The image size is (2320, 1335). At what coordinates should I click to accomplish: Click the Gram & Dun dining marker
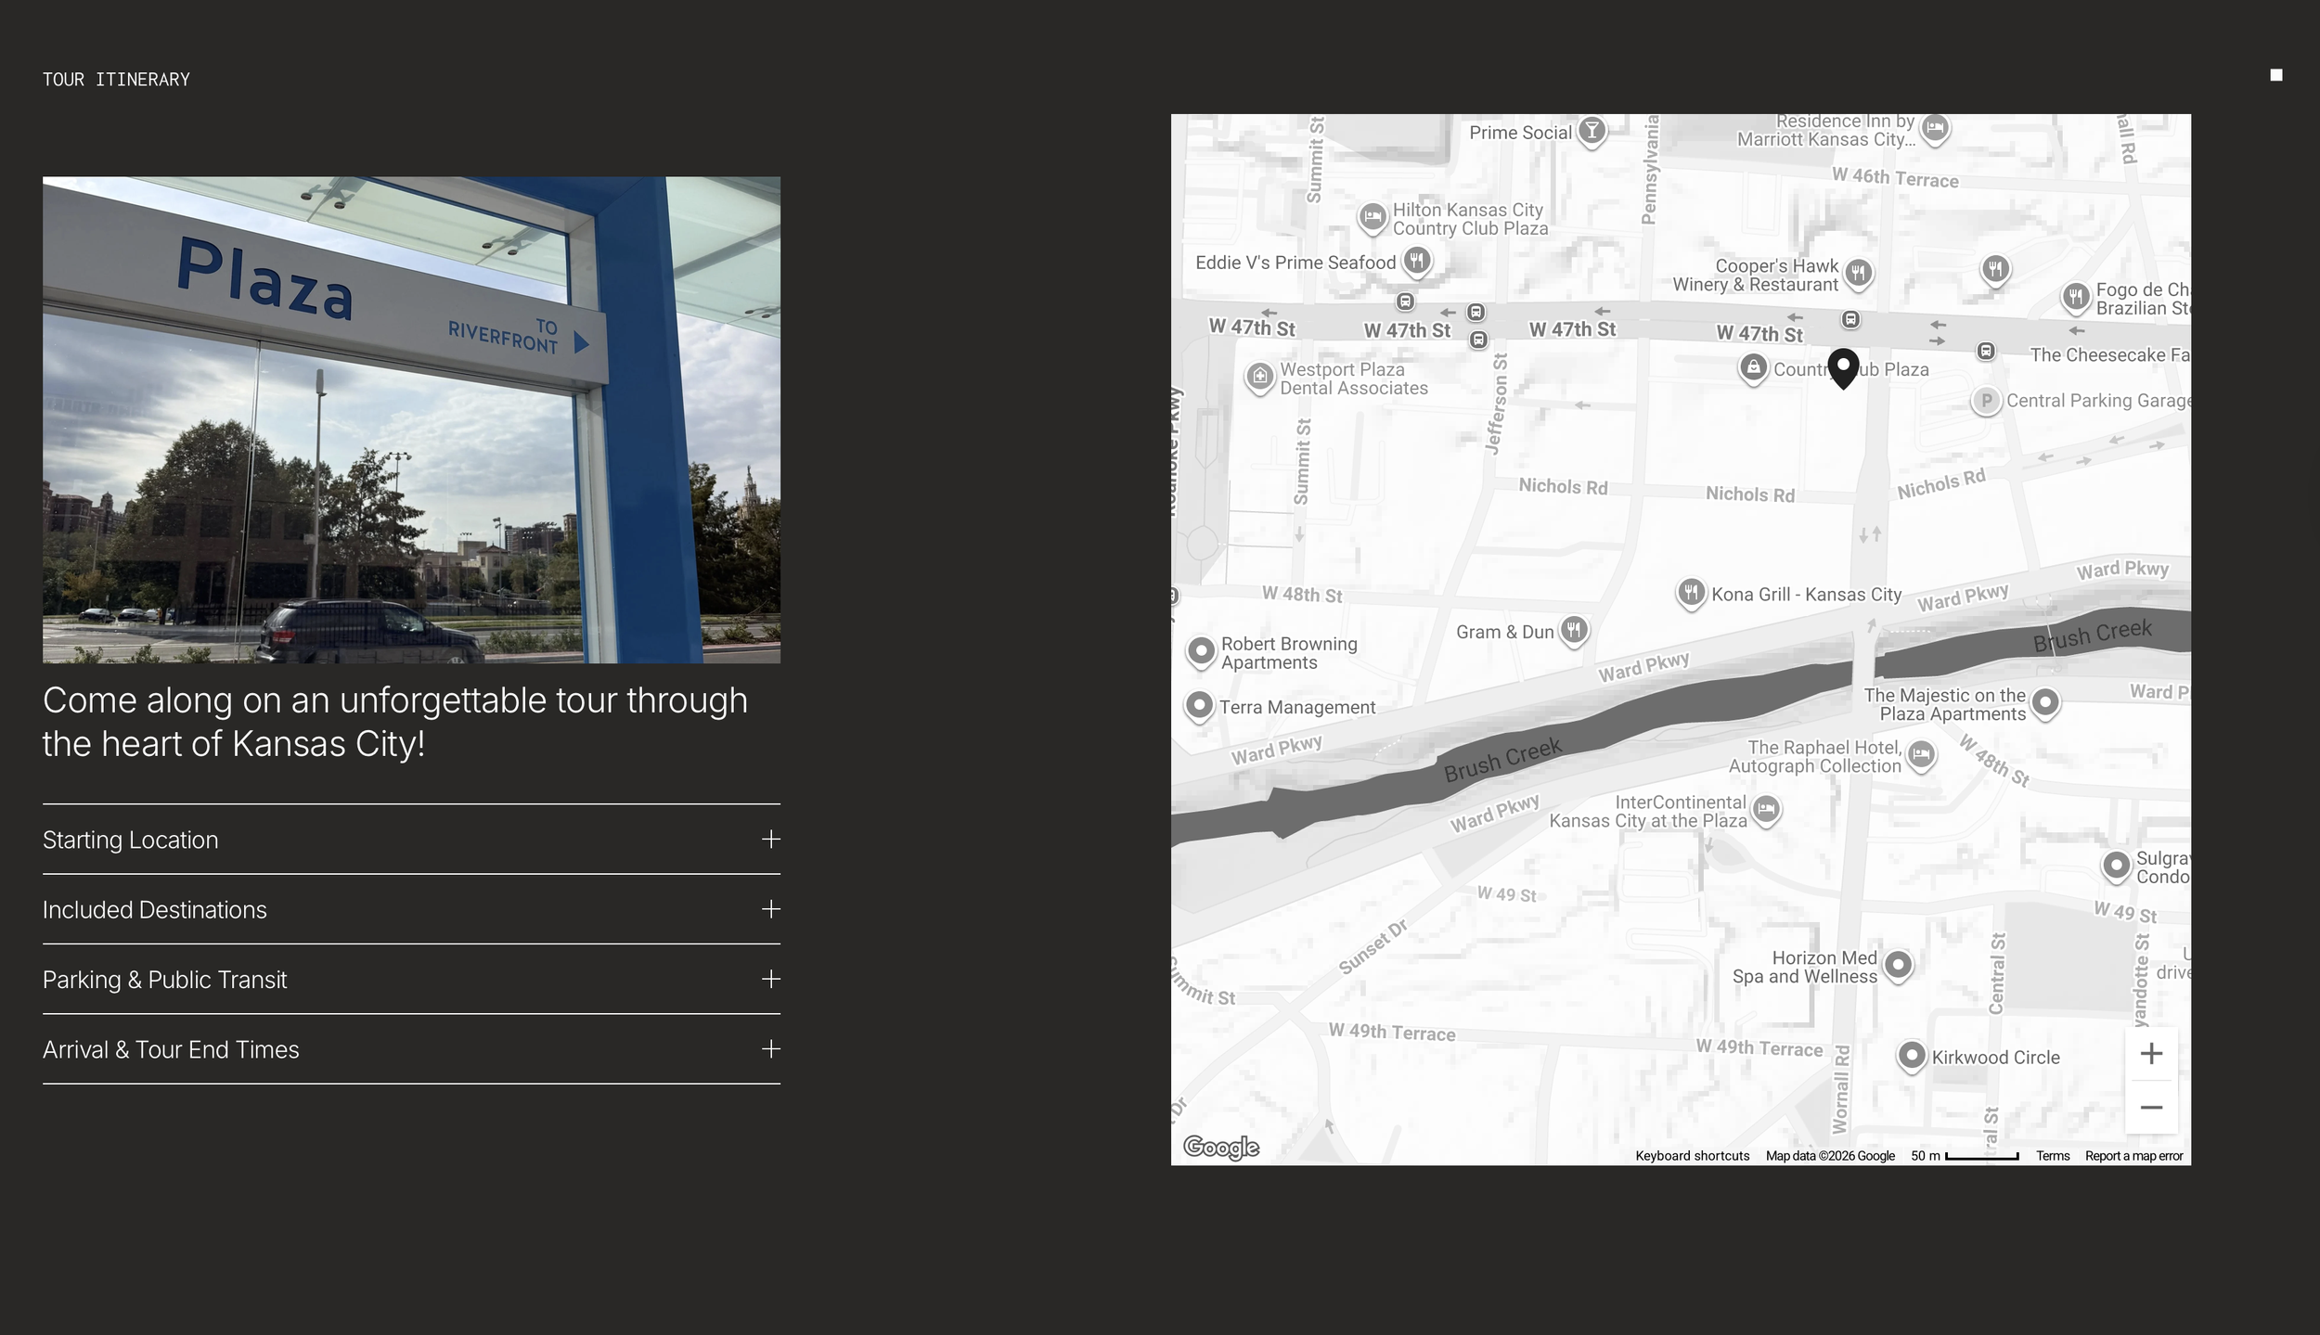coord(1574,630)
